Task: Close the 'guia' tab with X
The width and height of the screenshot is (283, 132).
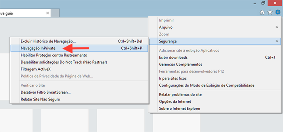Action: click(x=47, y=13)
